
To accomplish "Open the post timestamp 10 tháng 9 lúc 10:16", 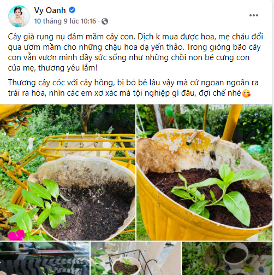I will (x=65, y=21).
